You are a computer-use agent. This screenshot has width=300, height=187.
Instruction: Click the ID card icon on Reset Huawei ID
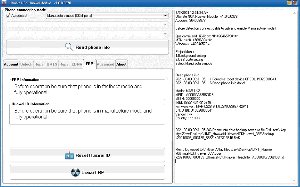[x=69, y=156]
